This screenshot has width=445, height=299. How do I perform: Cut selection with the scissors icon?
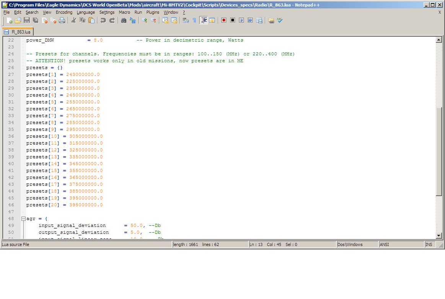(74, 20)
